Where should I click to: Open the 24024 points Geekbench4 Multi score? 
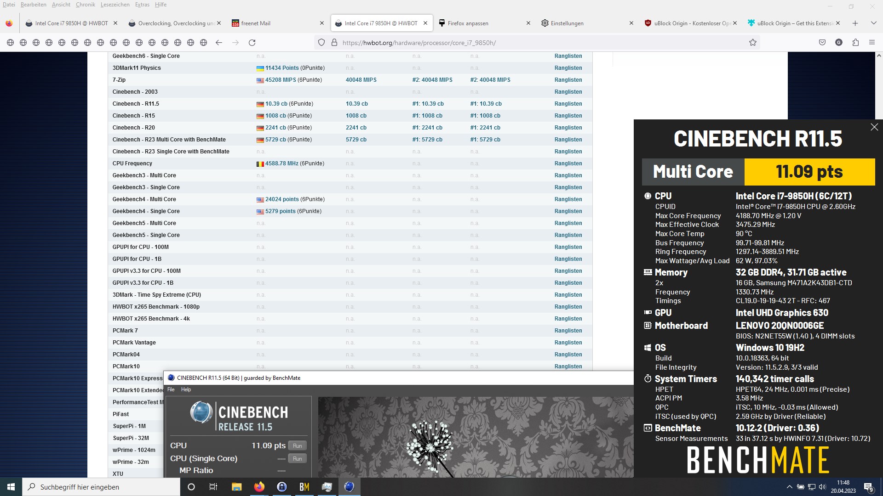pyautogui.click(x=282, y=199)
